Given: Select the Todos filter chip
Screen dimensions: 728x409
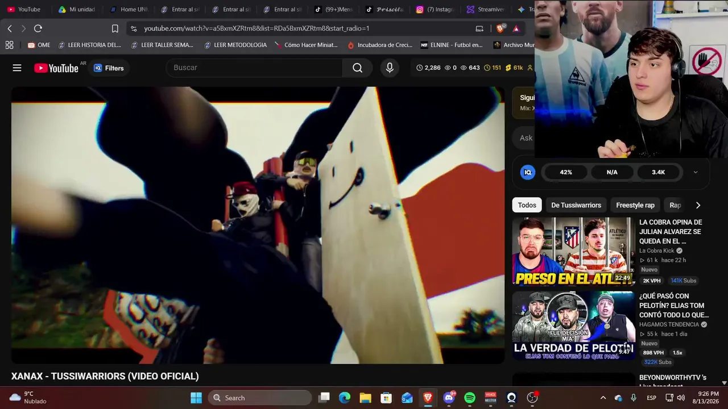Looking at the screenshot, I should (x=527, y=205).
